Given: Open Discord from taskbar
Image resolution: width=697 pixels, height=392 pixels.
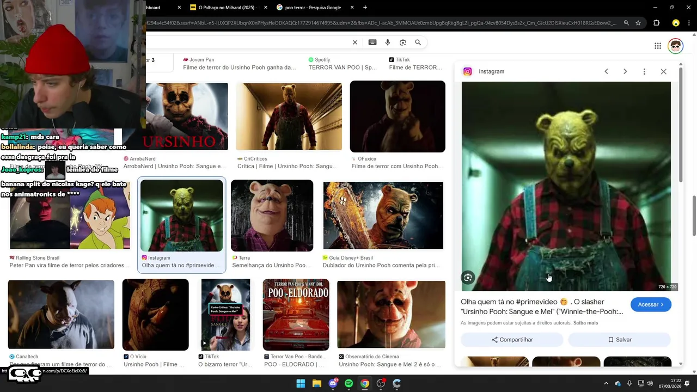Looking at the screenshot, I should [x=333, y=383].
